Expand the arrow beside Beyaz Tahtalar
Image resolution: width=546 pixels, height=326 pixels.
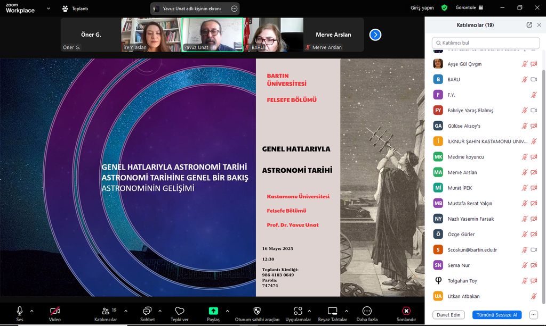pos(347,311)
